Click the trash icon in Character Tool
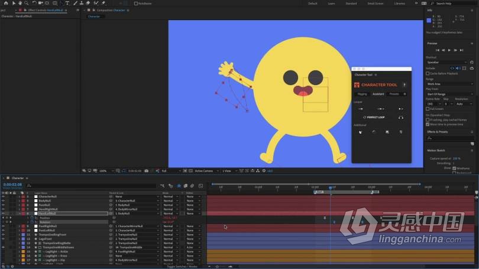The width and height of the screenshot is (479, 269). click(x=401, y=132)
